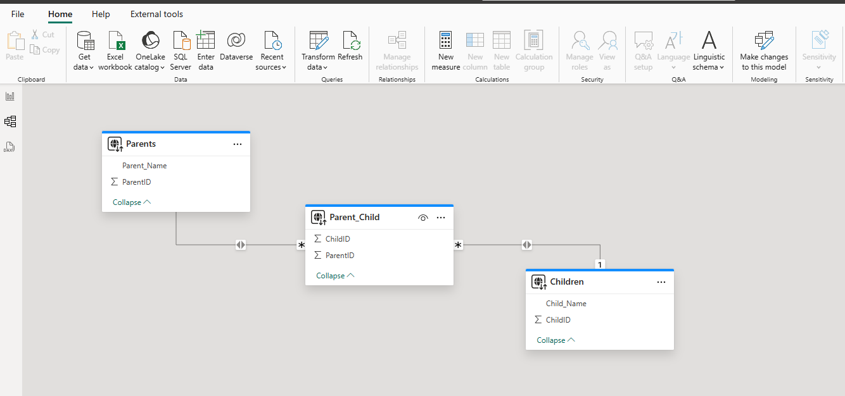
Task: Click the Copy button
Action: click(x=45, y=50)
